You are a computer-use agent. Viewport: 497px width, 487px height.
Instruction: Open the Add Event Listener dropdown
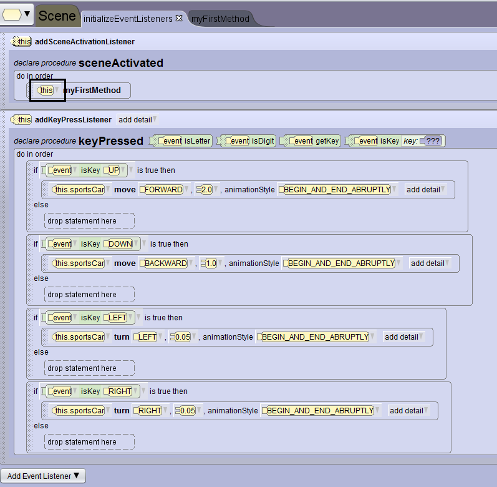(43, 476)
